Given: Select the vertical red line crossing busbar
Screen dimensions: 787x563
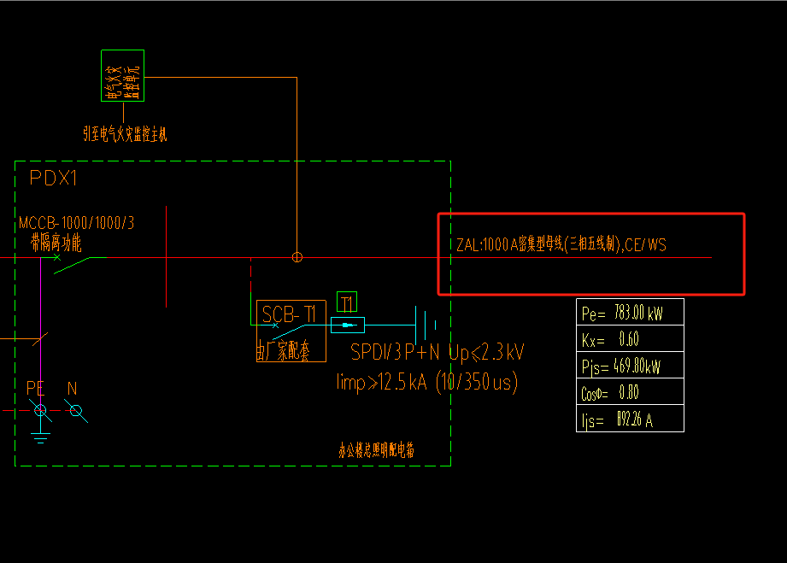Looking at the screenshot, I should click(x=166, y=256).
